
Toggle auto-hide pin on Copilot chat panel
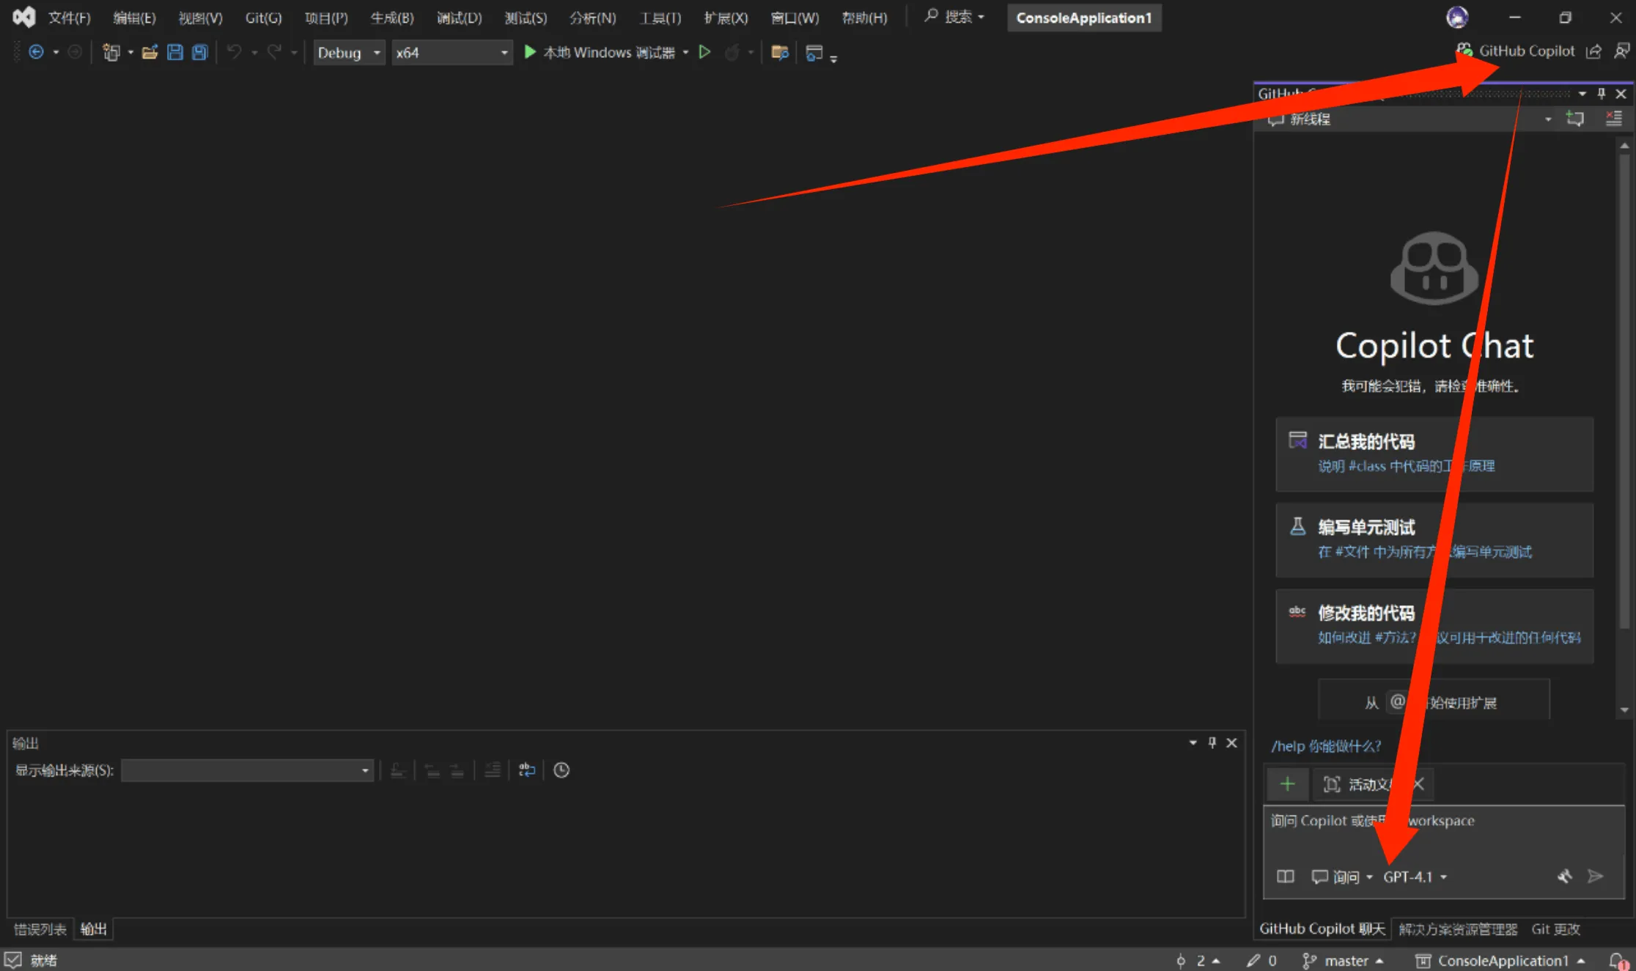pos(1602,94)
